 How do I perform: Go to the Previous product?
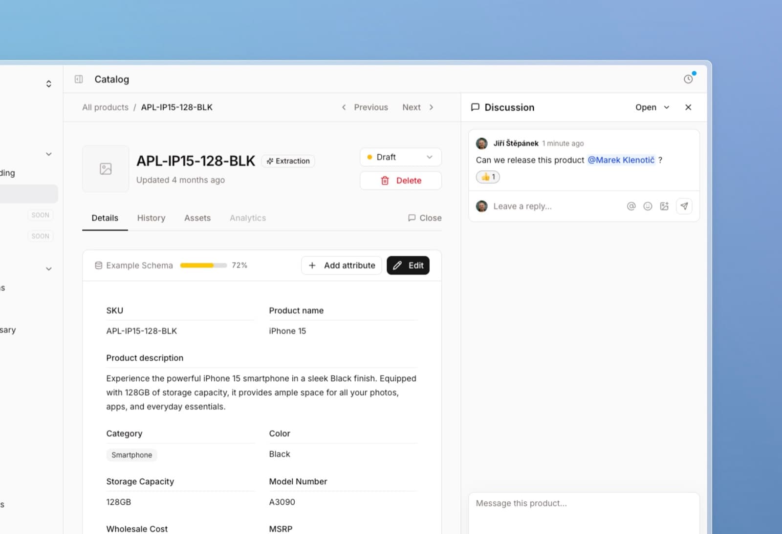(365, 107)
